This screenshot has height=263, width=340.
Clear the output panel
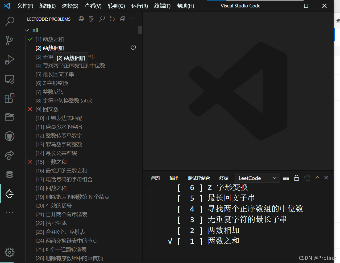tap(286, 178)
